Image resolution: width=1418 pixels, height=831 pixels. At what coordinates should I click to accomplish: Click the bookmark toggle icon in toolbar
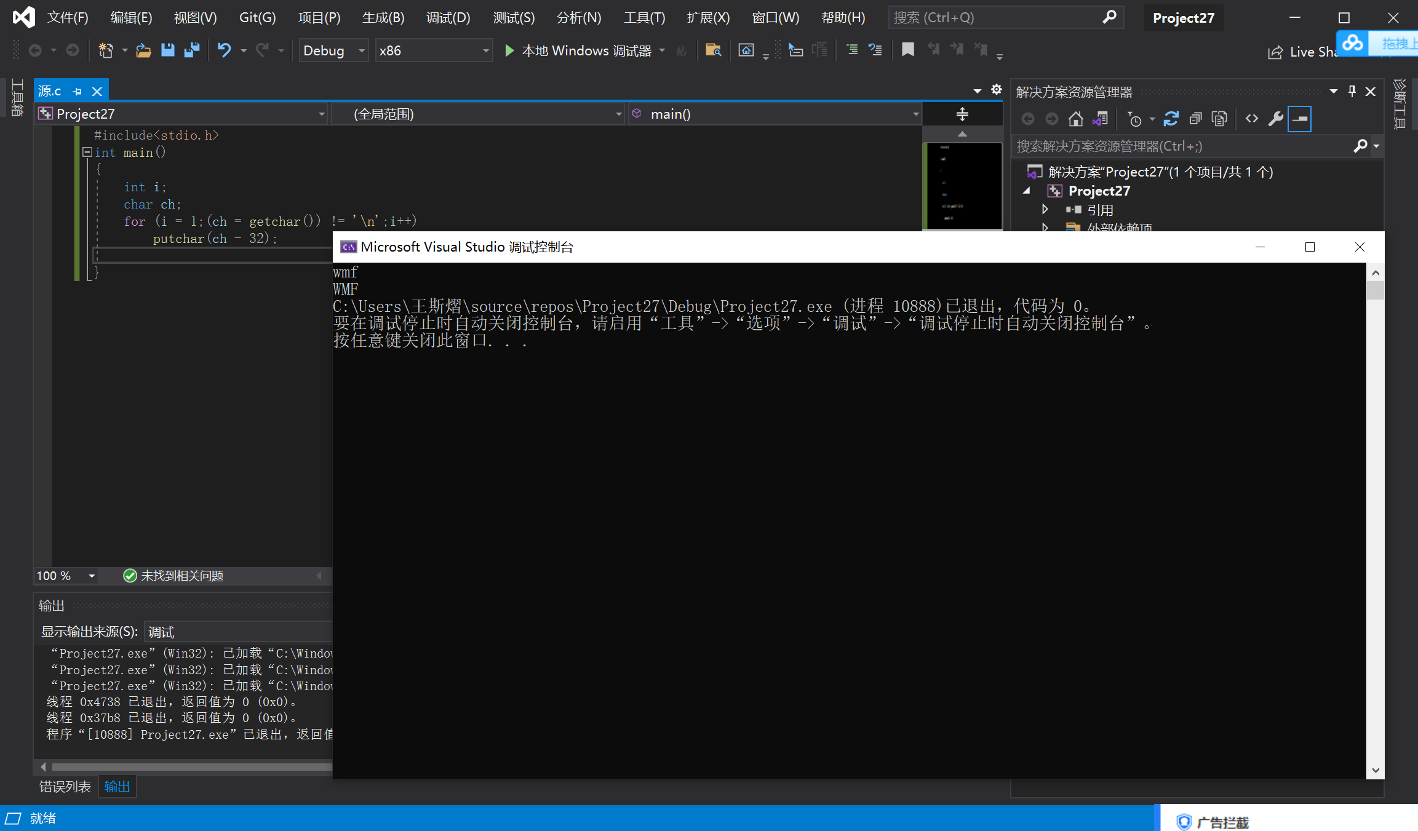coord(907,50)
